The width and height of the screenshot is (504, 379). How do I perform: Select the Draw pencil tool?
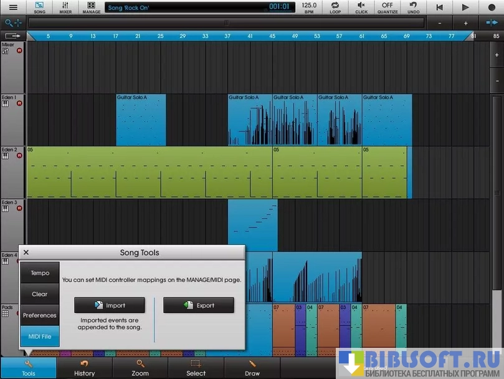point(252,368)
